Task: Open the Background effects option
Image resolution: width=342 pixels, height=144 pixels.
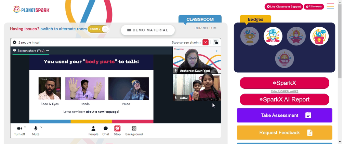Action: click(134, 131)
